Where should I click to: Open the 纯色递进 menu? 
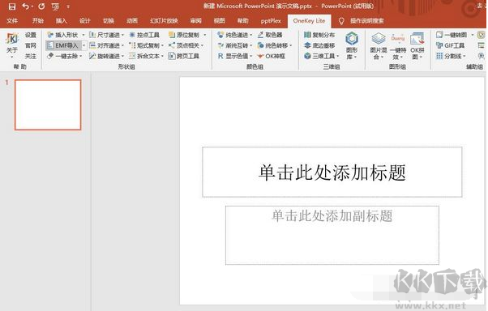click(x=234, y=35)
